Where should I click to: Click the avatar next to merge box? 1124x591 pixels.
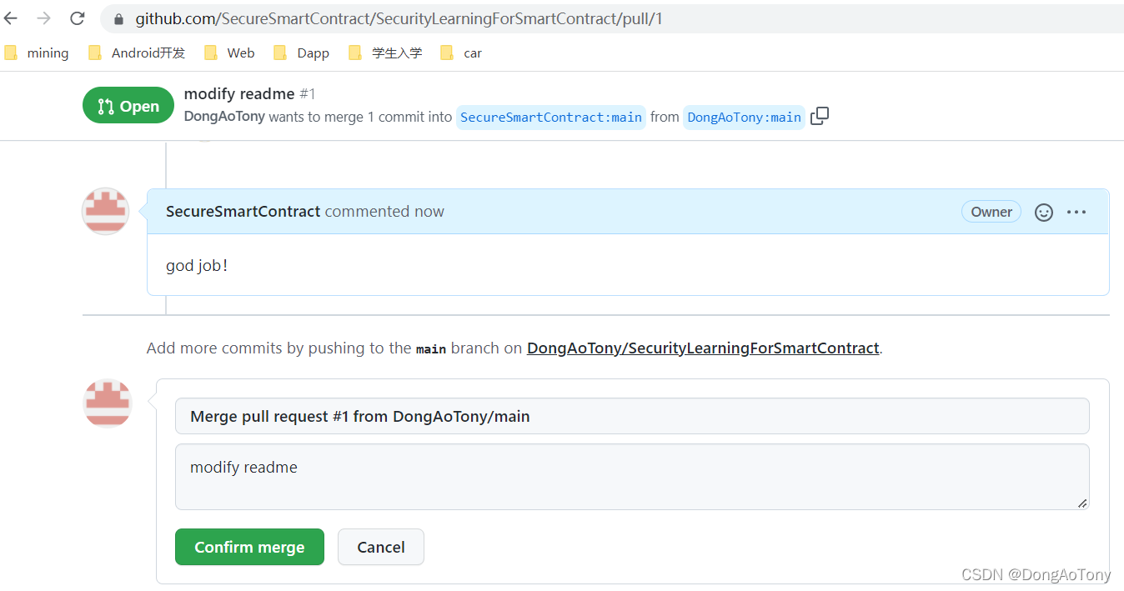pos(108,403)
